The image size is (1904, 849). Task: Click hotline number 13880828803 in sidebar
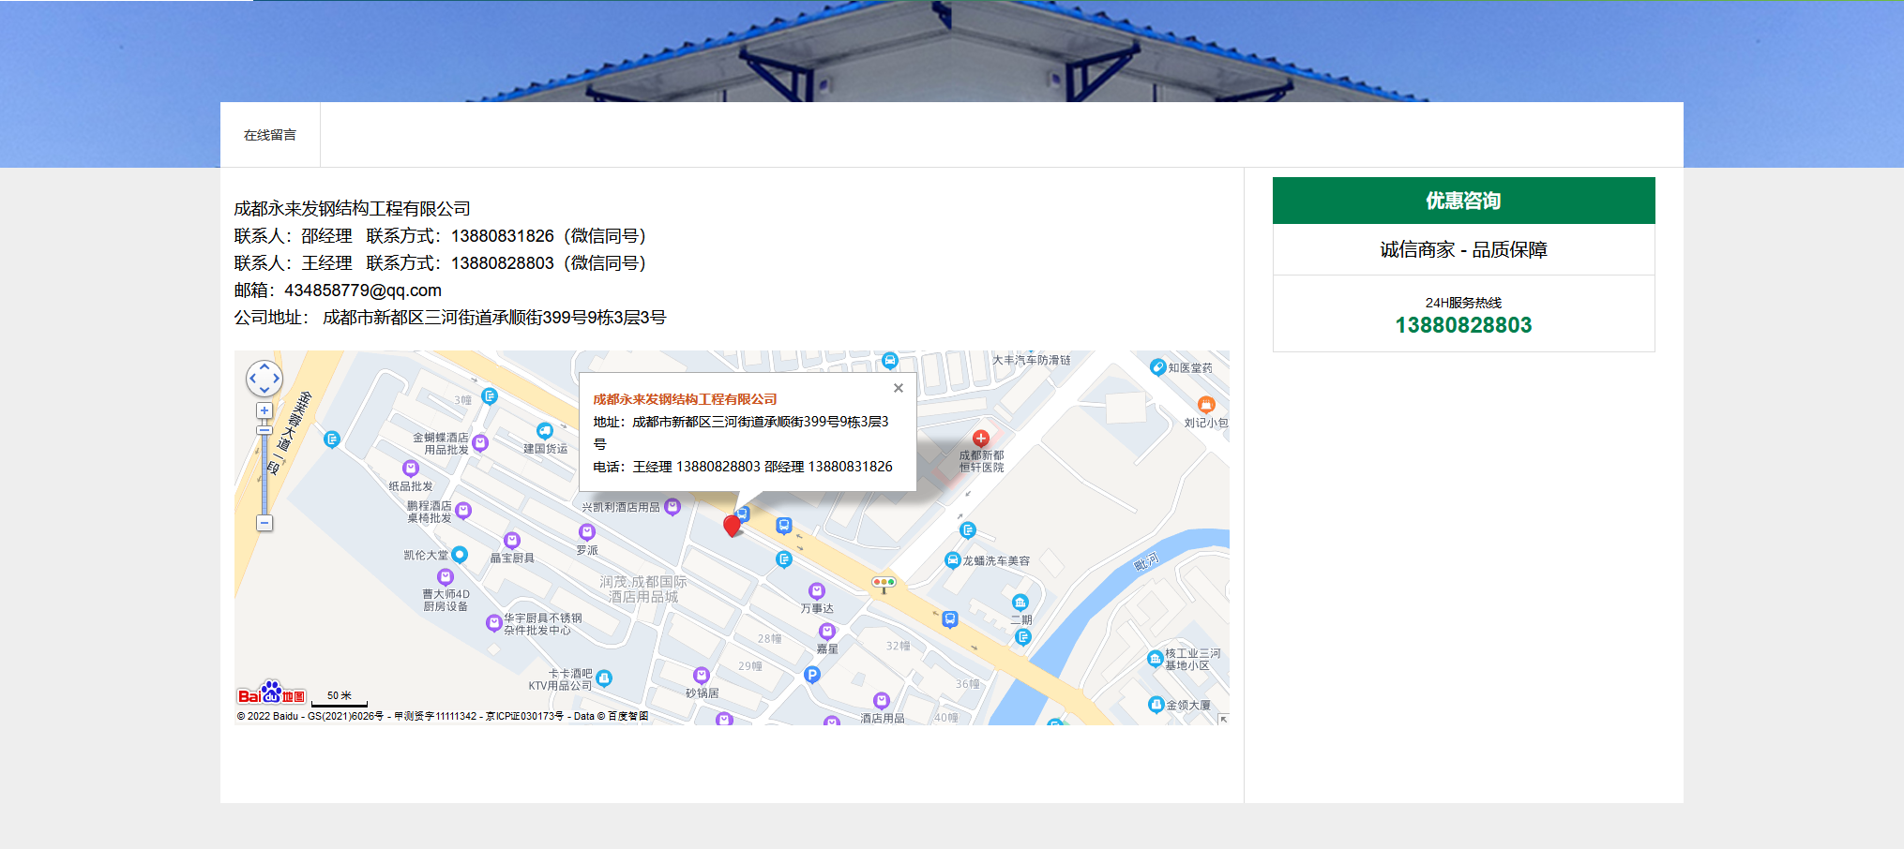click(1463, 325)
